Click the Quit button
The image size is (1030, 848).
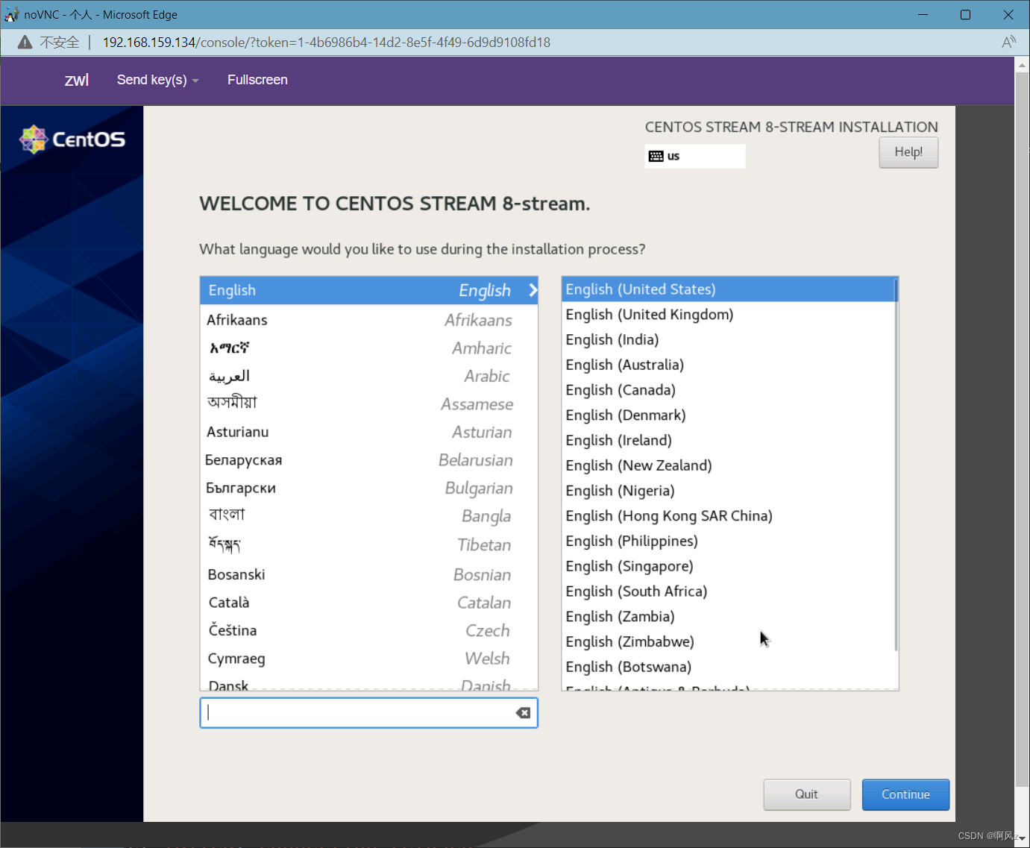coord(807,794)
